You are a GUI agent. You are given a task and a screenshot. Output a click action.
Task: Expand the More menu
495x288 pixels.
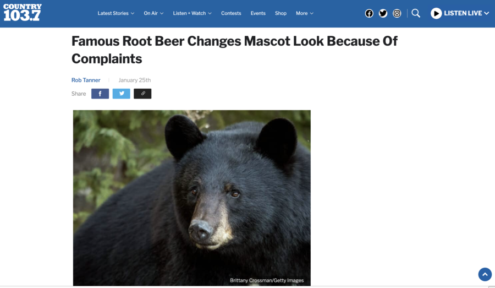(x=304, y=13)
